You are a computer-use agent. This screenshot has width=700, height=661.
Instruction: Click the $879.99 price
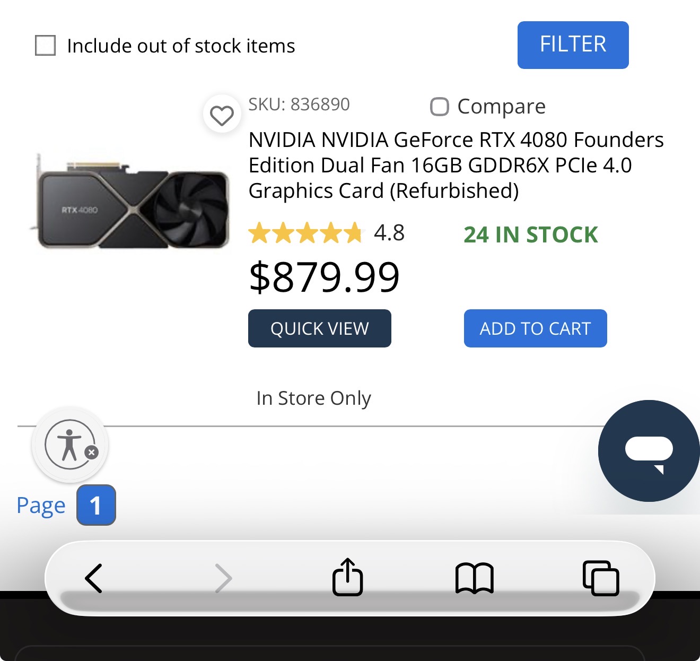324,277
